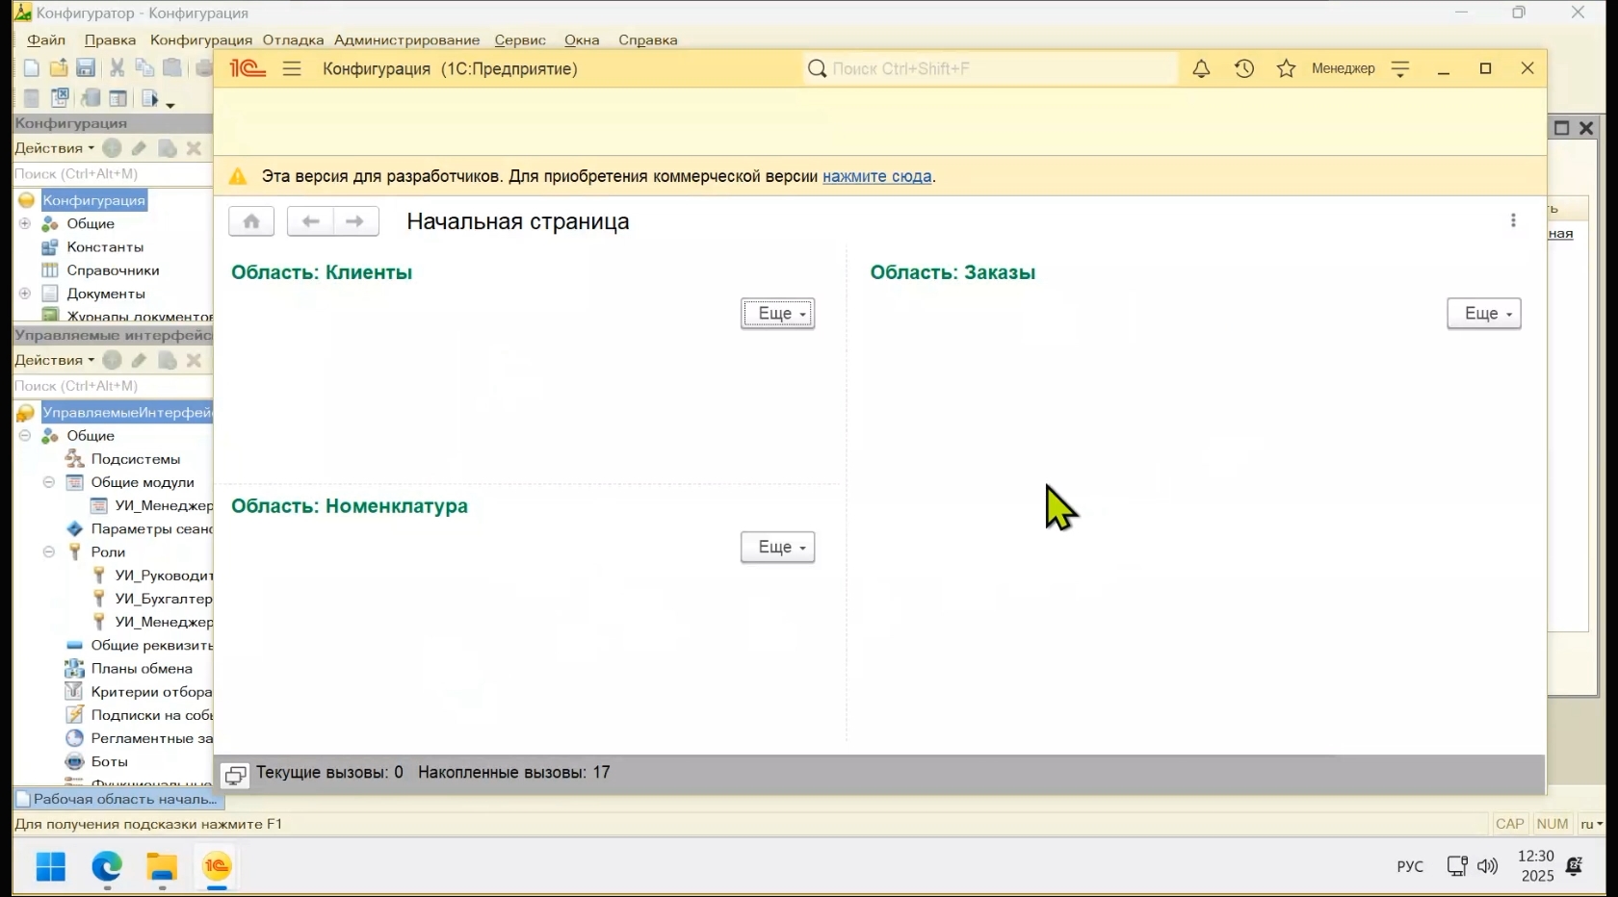1618x897 pixels.
Task: Click the Paste clipboard icon
Action: click(x=172, y=68)
